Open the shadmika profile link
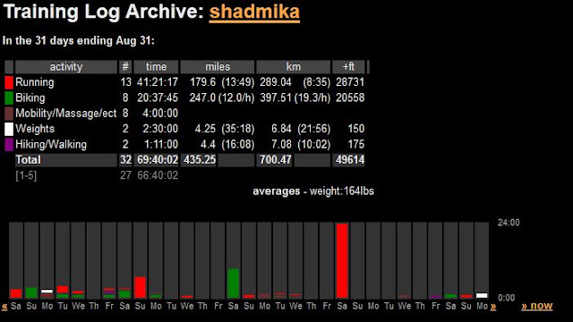 point(254,12)
